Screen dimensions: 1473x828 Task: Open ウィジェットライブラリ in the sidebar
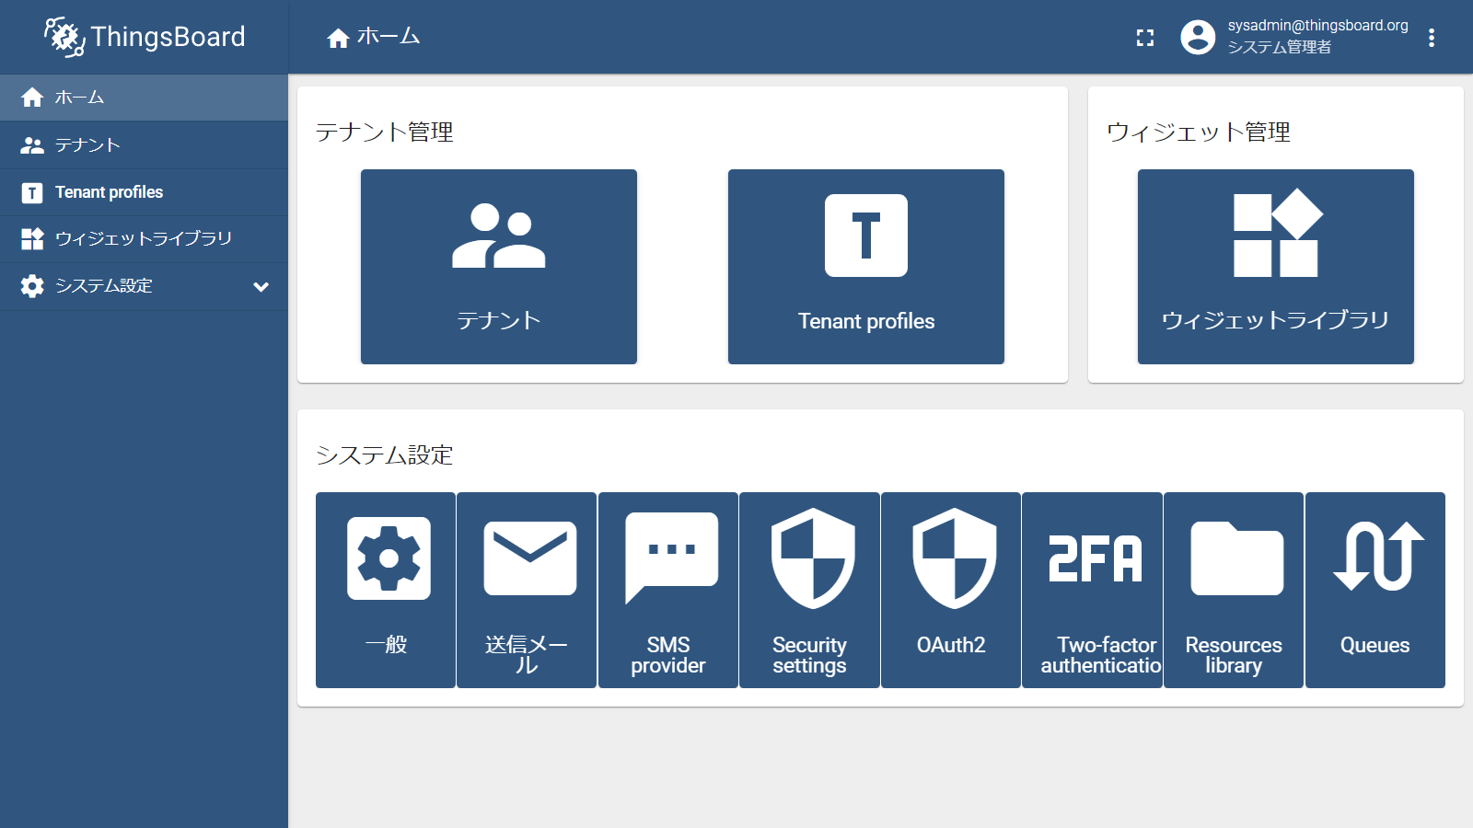[x=144, y=239]
